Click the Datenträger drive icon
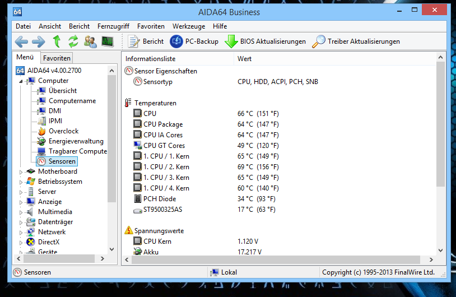This screenshot has width=456, height=297. 31,222
